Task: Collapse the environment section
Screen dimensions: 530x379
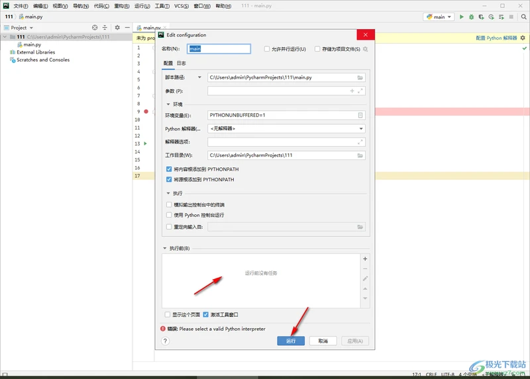Action: (x=168, y=105)
